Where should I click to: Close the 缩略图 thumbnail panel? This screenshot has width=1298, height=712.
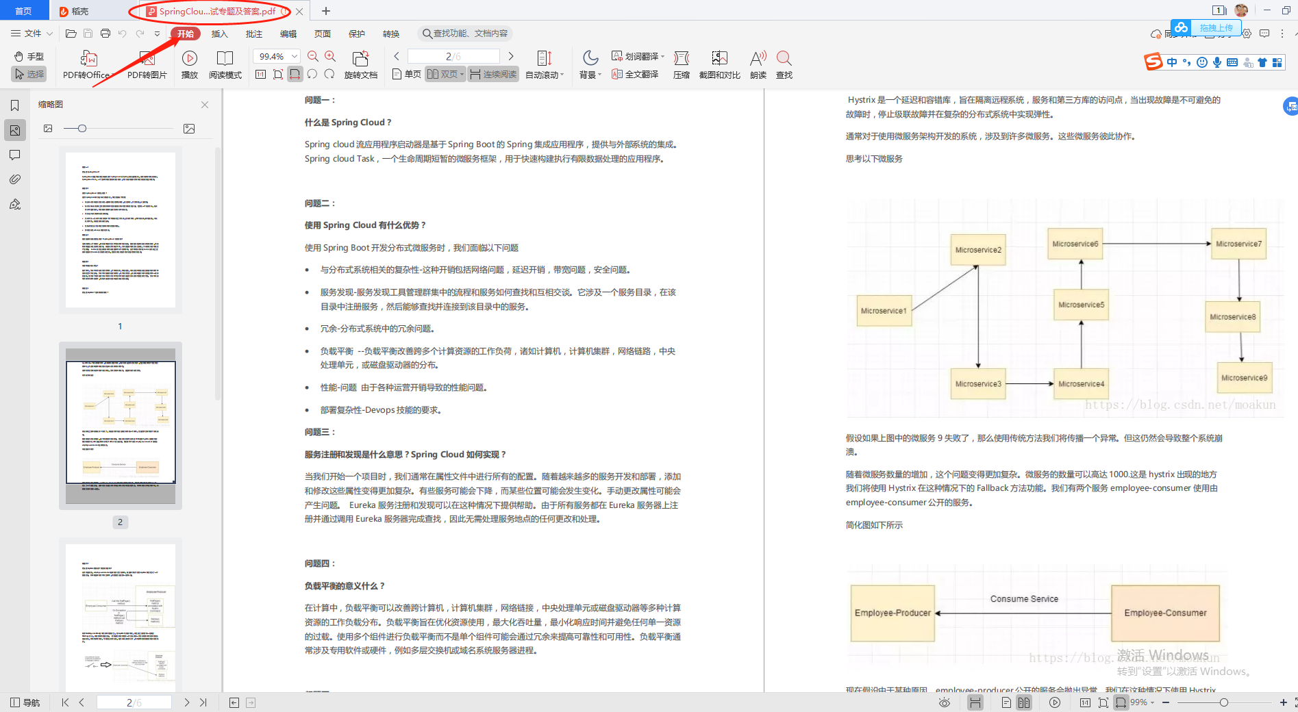point(205,105)
